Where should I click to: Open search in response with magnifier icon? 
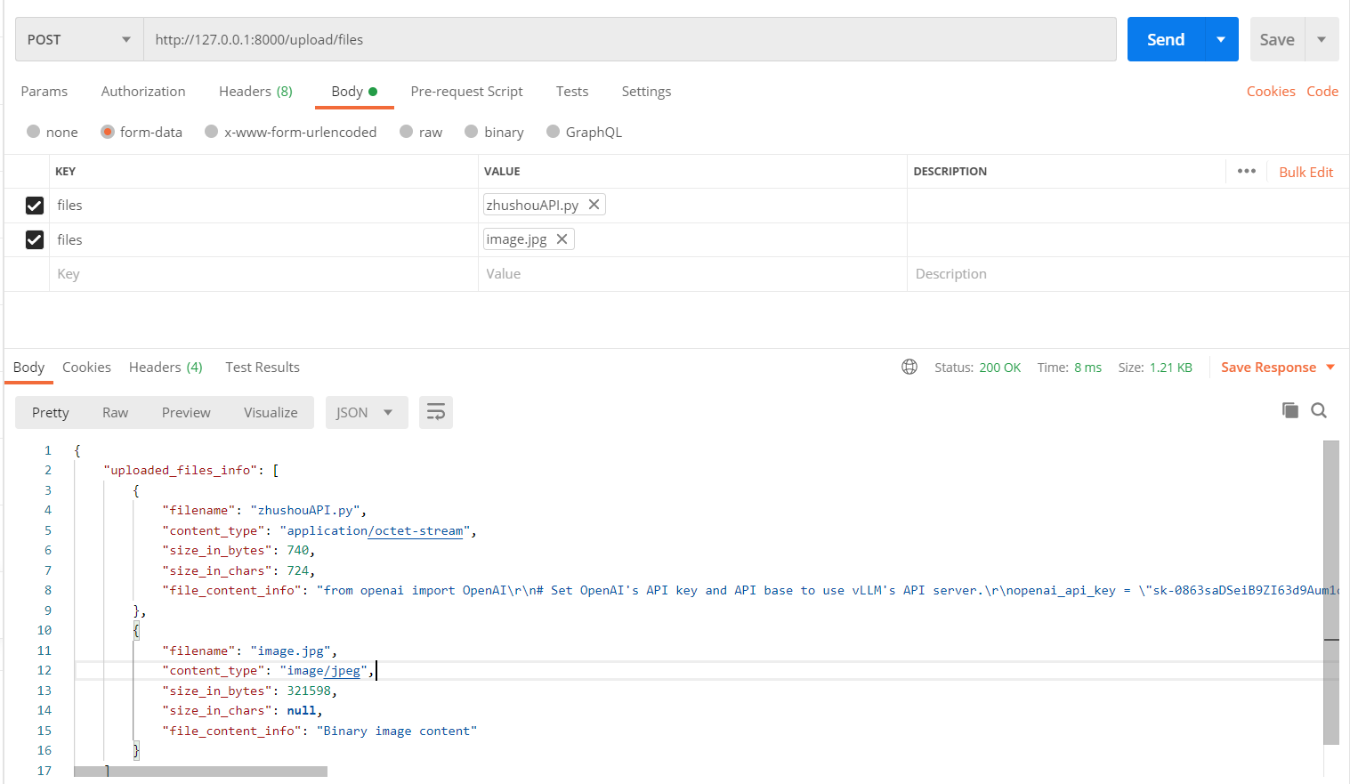coord(1319,410)
